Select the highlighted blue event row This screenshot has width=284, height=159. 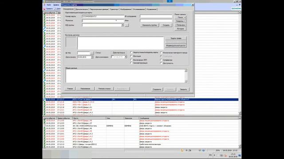pos(141,99)
